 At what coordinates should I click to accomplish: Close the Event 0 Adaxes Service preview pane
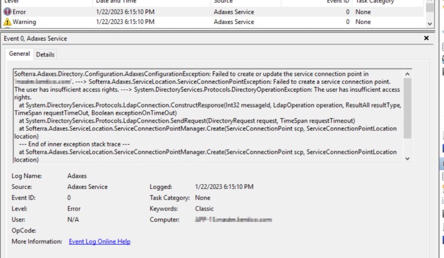426,38
